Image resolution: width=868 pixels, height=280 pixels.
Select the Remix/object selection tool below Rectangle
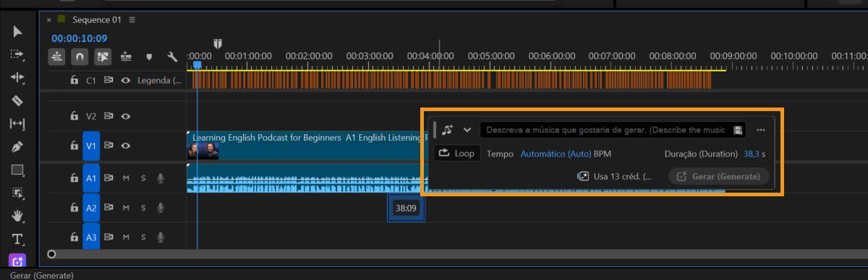pos(17,193)
